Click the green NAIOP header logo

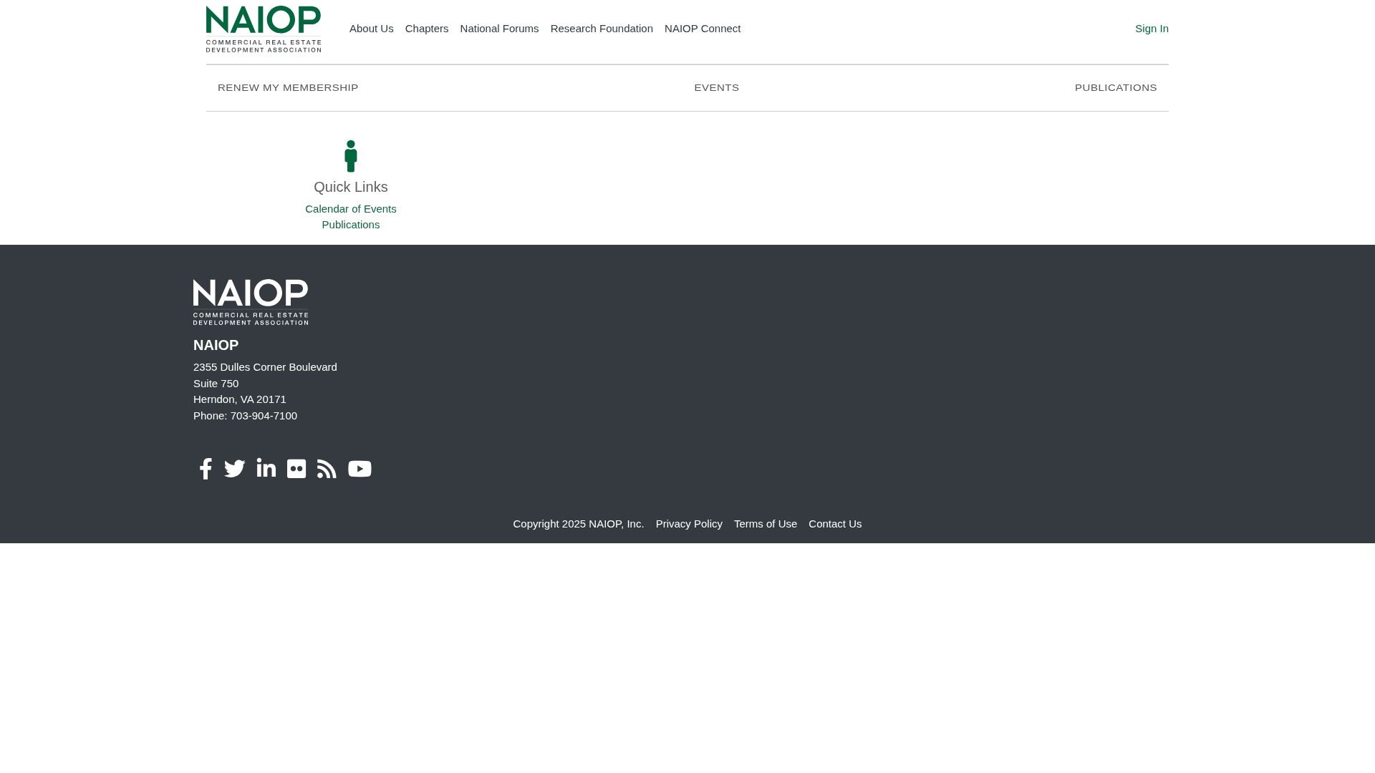[x=264, y=29]
